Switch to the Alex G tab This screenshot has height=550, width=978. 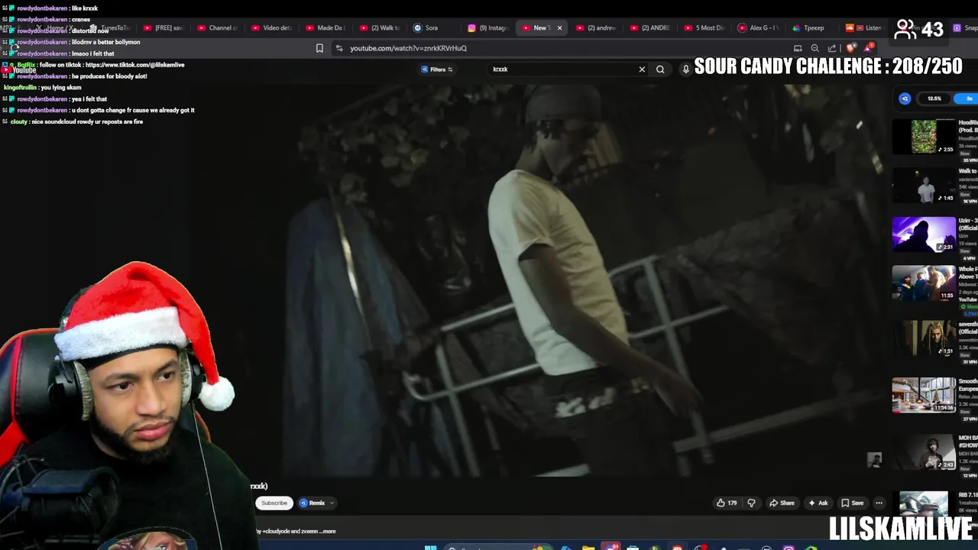759,28
